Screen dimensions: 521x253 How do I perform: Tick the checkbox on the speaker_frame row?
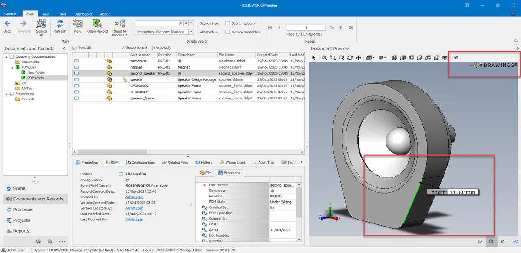coord(76,99)
